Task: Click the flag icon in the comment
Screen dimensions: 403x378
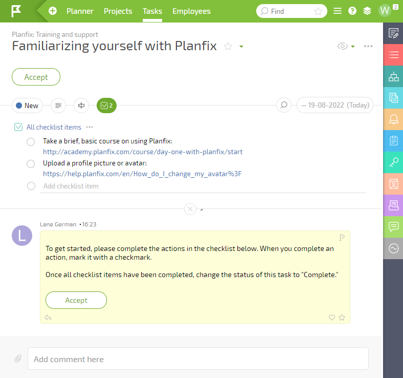Action: (342, 237)
